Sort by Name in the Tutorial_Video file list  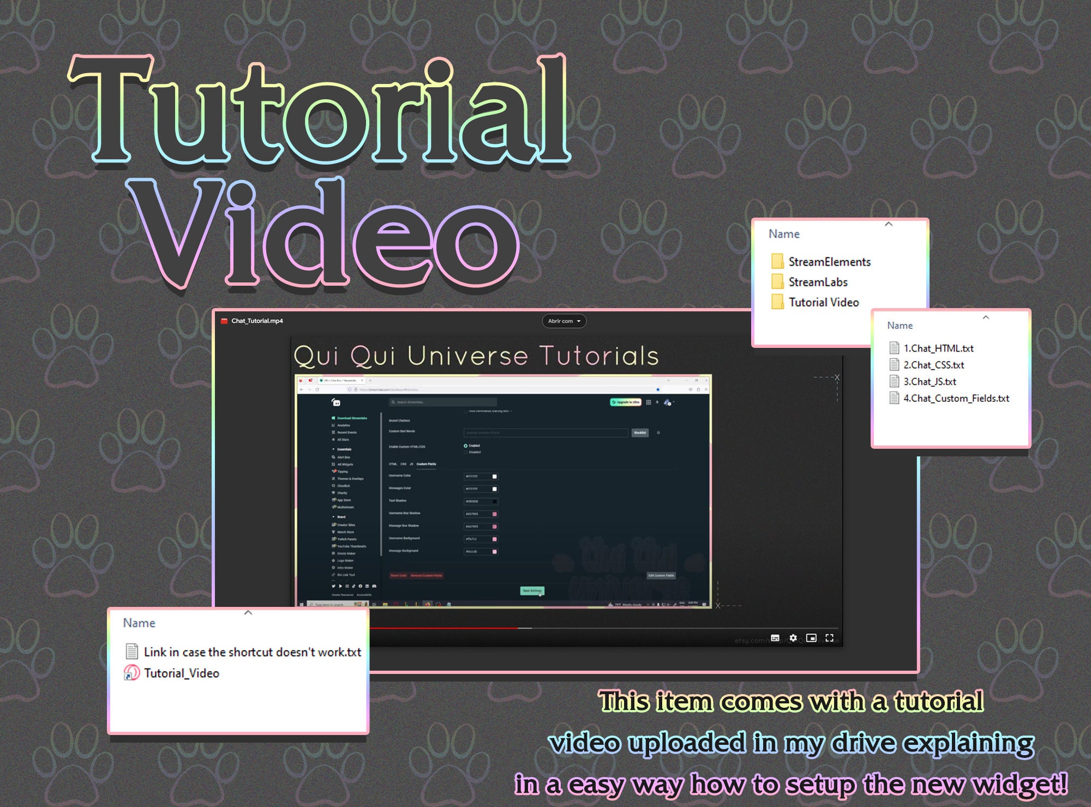(x=139, y=623)
